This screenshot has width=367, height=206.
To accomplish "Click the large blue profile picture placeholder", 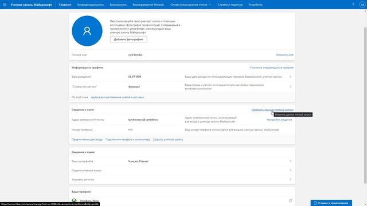I will point(87,31).
